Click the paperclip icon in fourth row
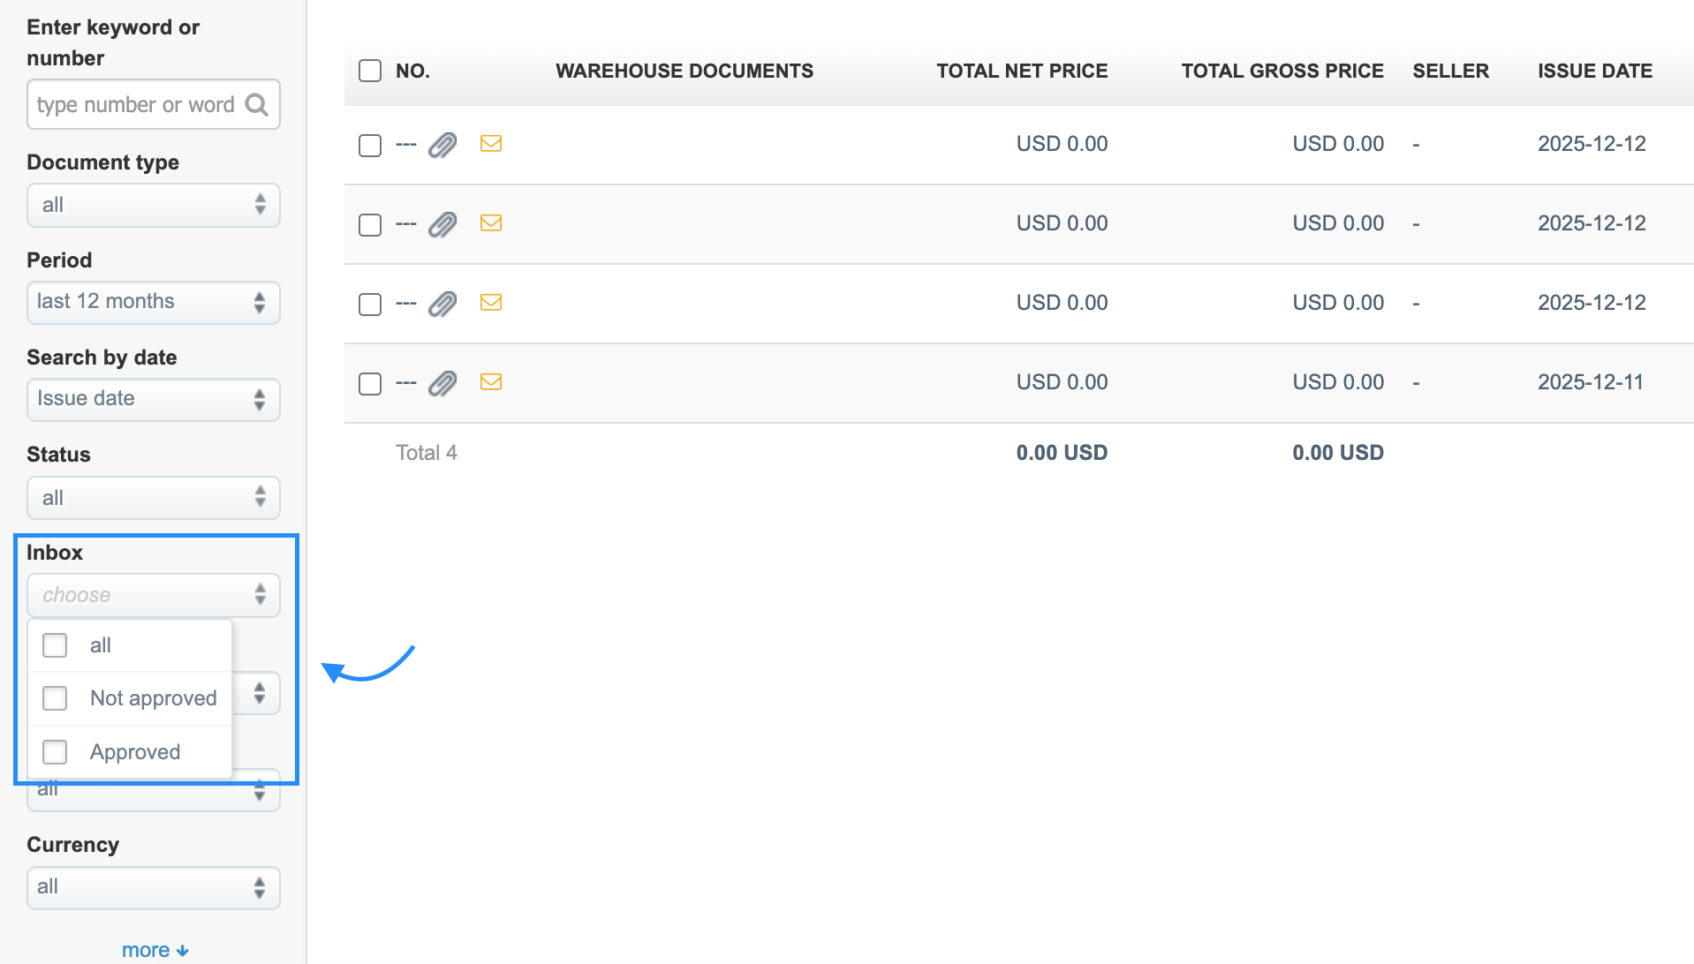 click(442, 383)
